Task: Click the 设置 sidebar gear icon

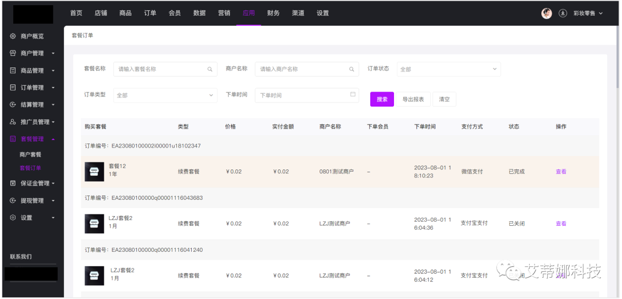Action: [13, 218]
